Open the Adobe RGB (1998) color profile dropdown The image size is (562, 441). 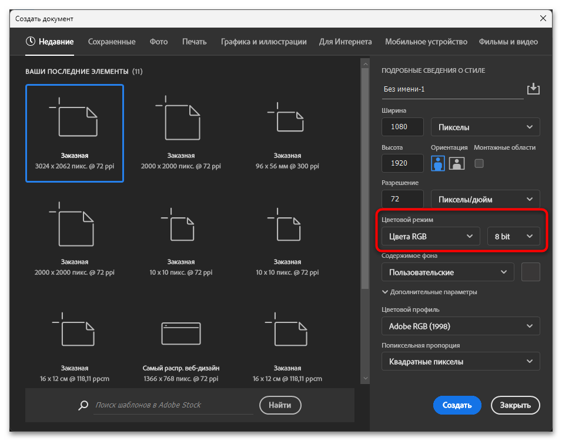[460, 326]
